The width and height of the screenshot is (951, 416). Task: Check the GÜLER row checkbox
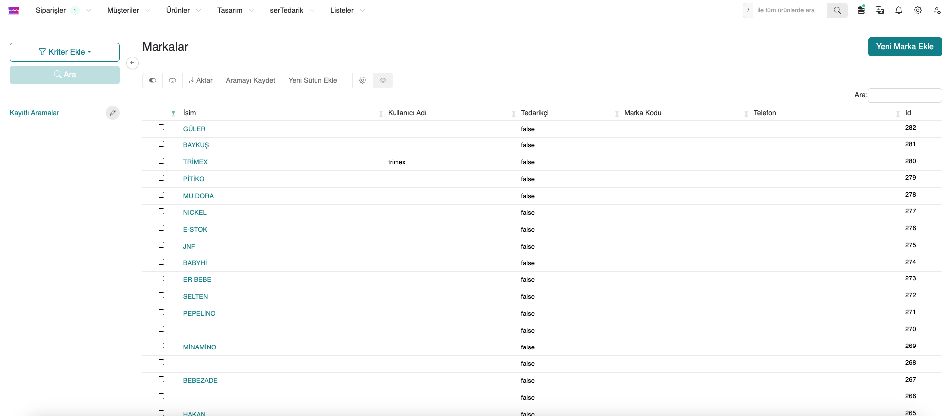coord(161,127)
